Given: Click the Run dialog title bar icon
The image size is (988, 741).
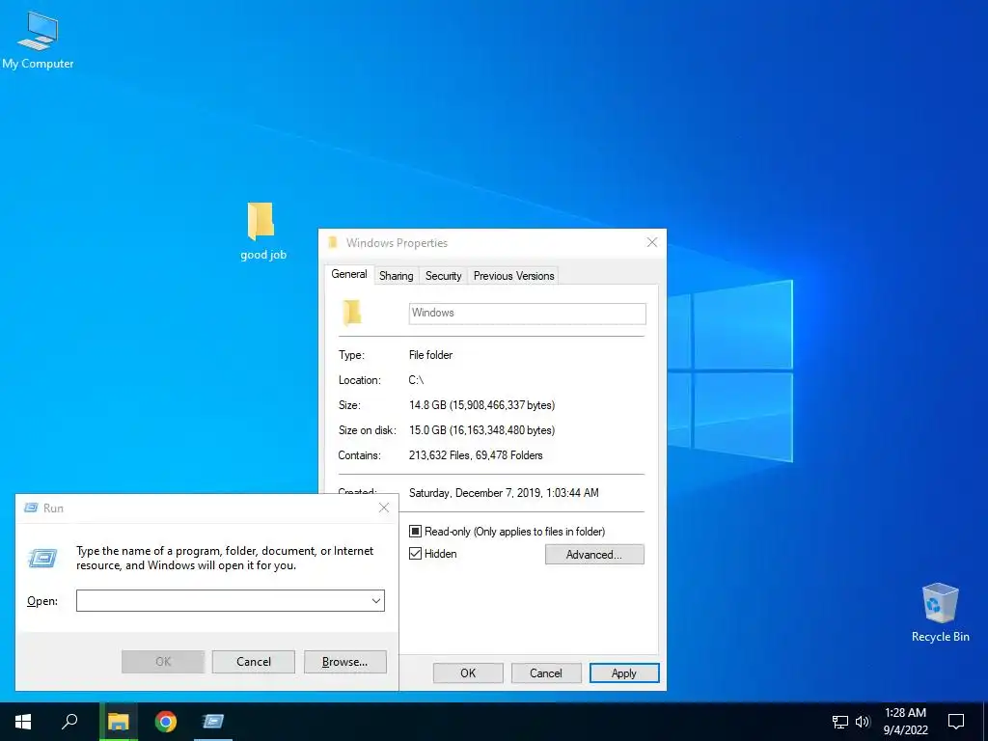Looking at the screenshot, I should pos(31,508).
